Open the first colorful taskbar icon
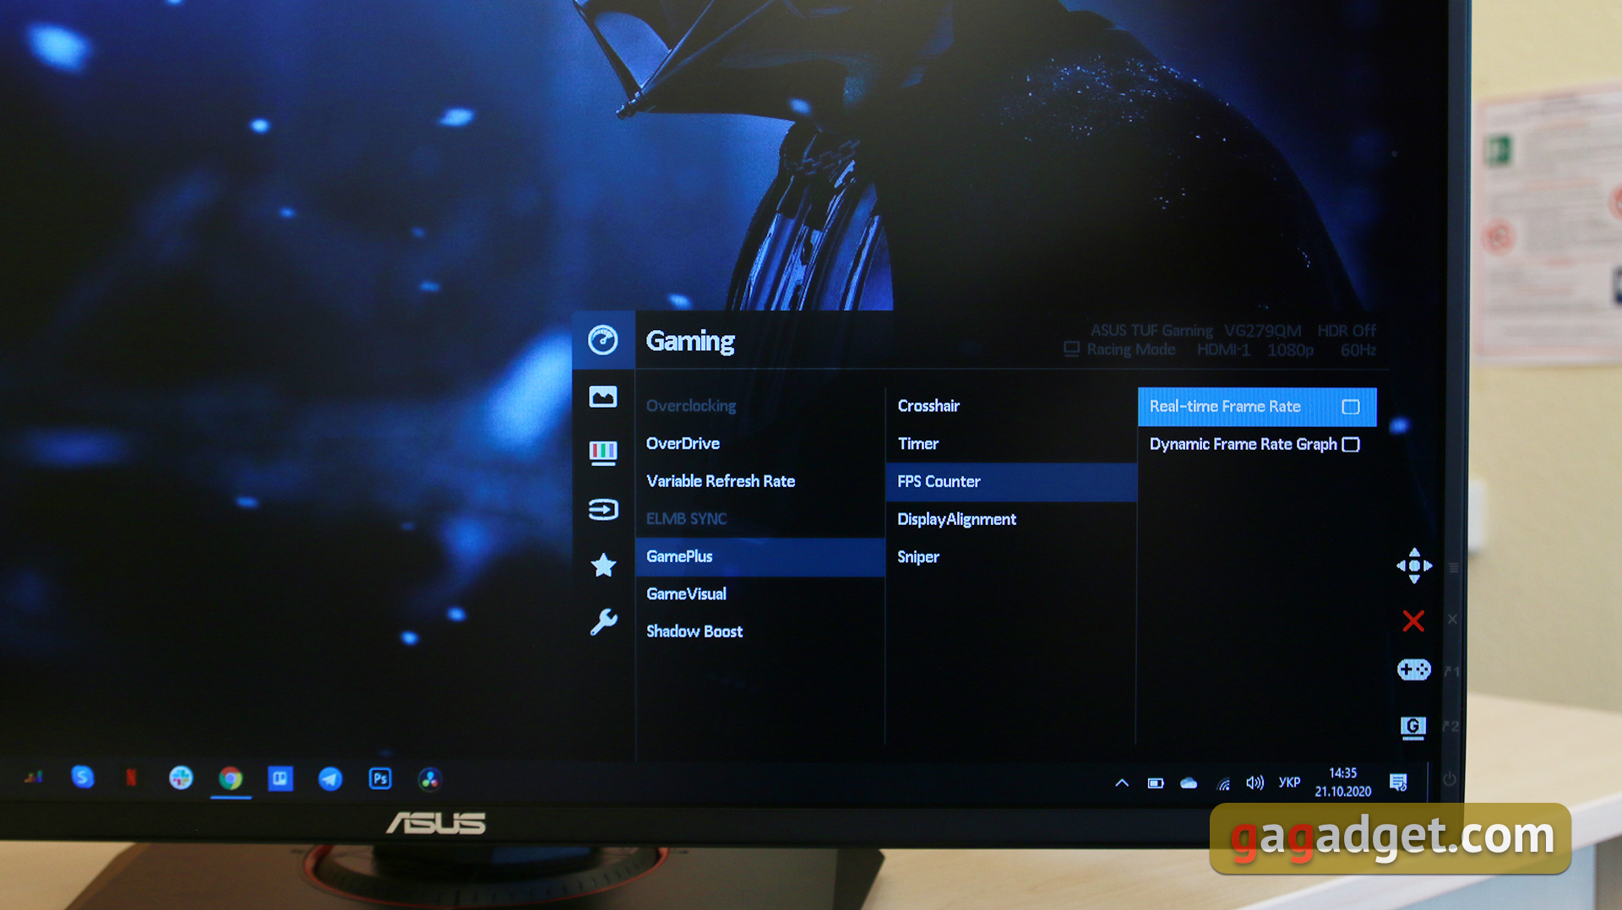The image size is (1622, 910). [33, 777]
